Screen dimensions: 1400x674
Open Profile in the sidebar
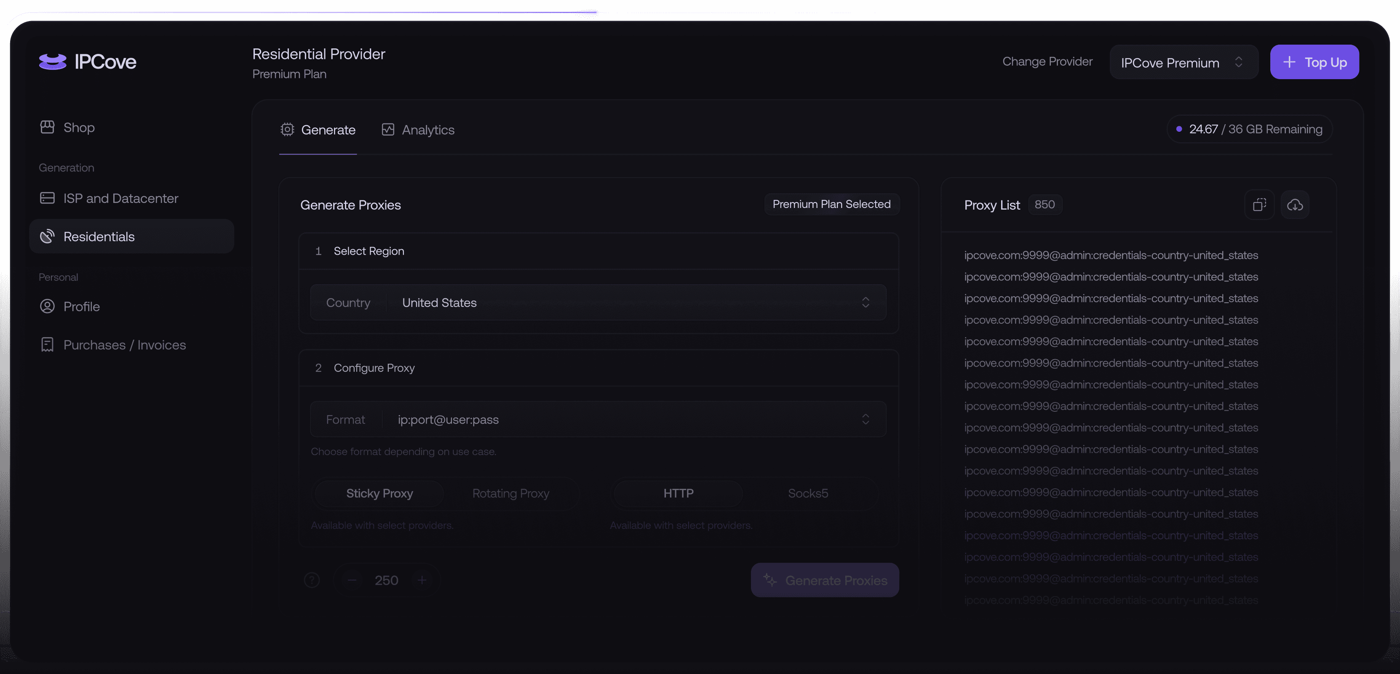coord(131,306)
